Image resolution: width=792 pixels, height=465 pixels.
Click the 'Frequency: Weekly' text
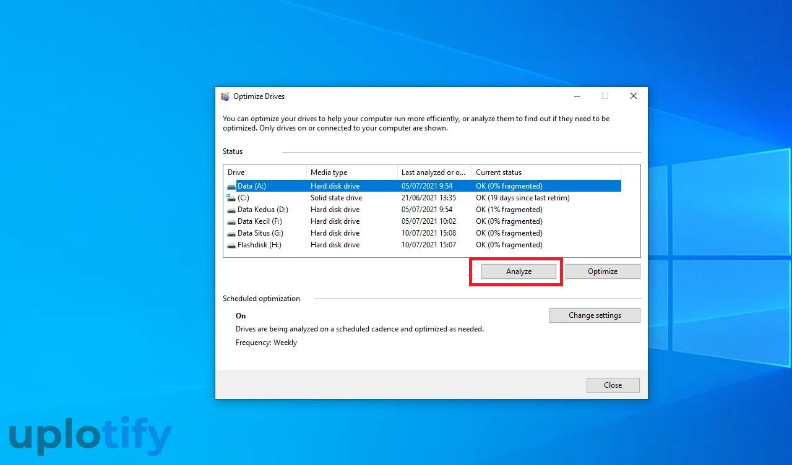point(266,343)
